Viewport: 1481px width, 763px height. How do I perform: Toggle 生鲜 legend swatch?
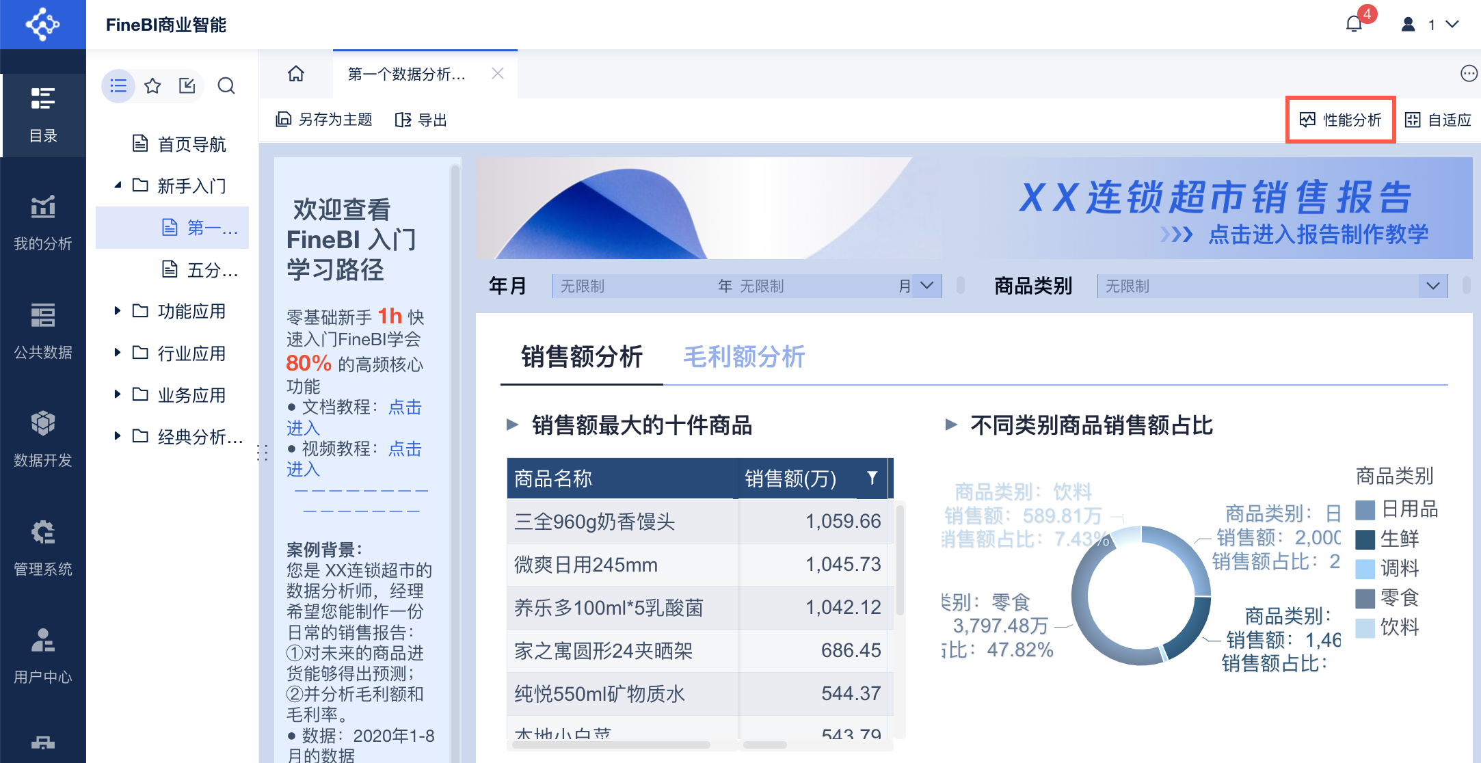tap(1365, 539)
